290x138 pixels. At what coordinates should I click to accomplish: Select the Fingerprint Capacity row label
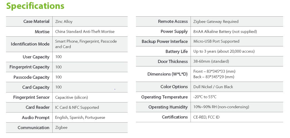29,67
